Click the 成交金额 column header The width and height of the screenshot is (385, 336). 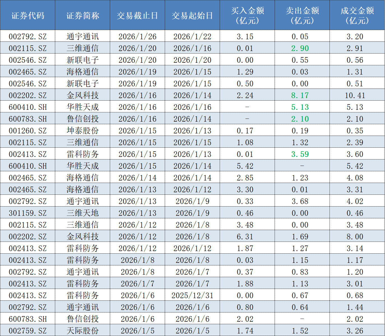[x=356, y=15]
